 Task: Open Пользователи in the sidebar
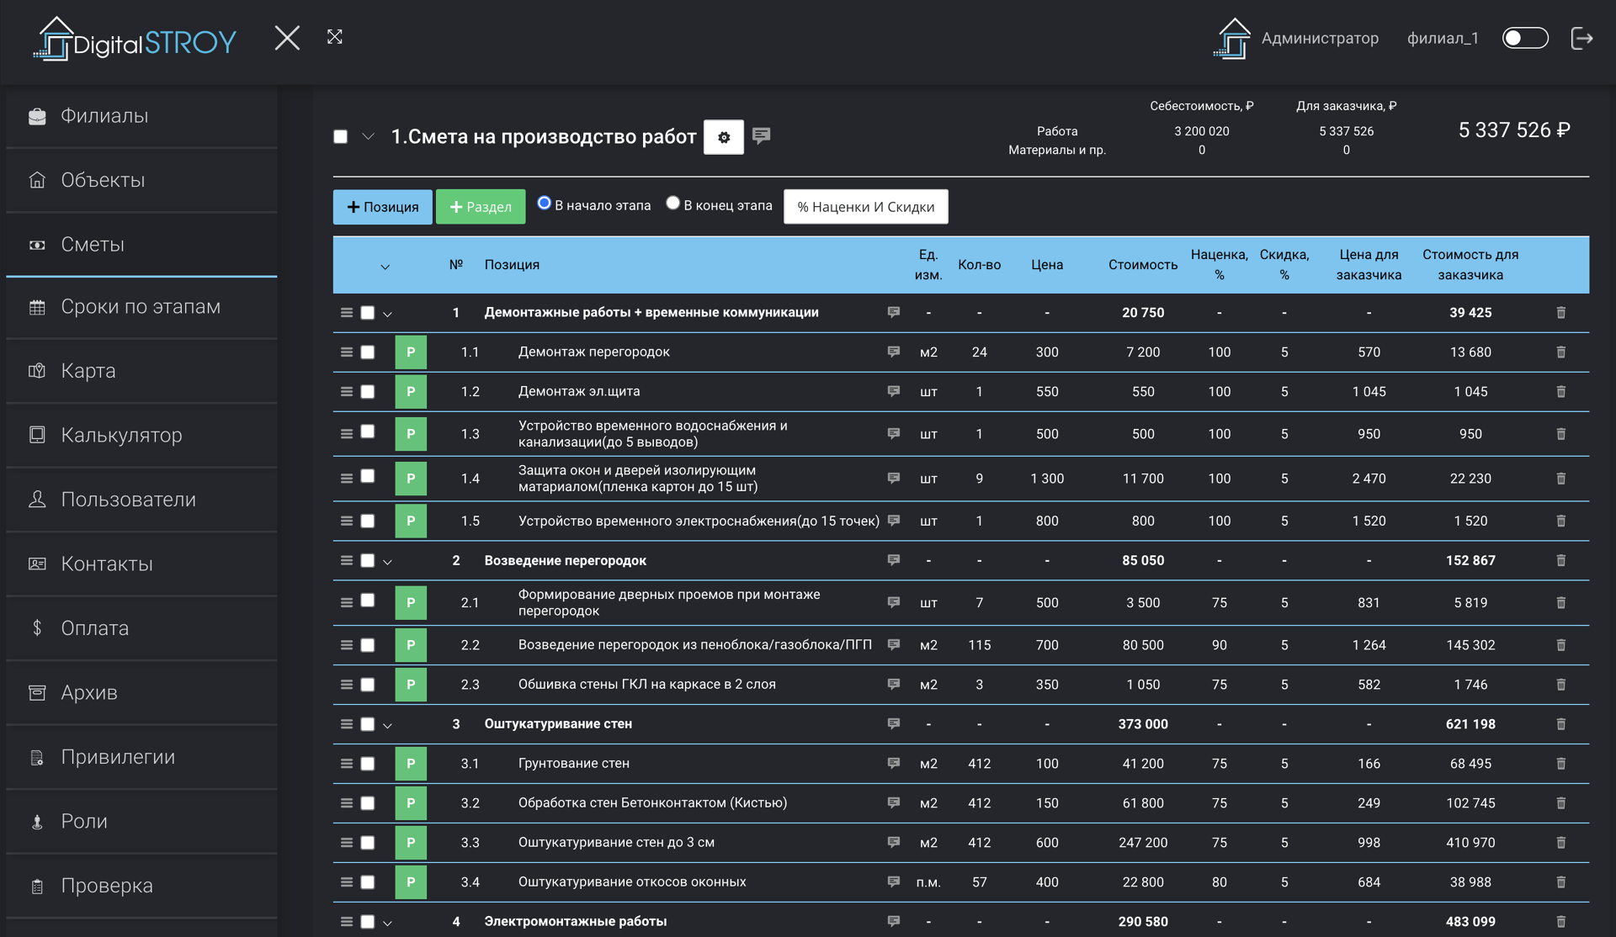pos(141,500)
